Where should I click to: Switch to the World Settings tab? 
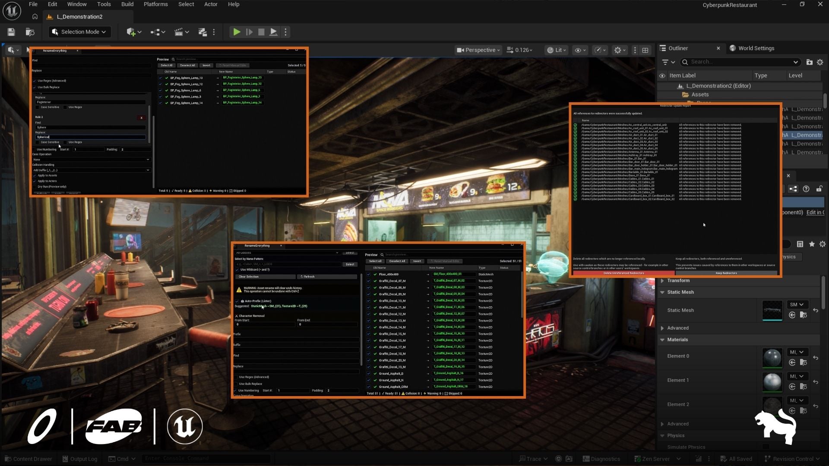click(756, 48)
